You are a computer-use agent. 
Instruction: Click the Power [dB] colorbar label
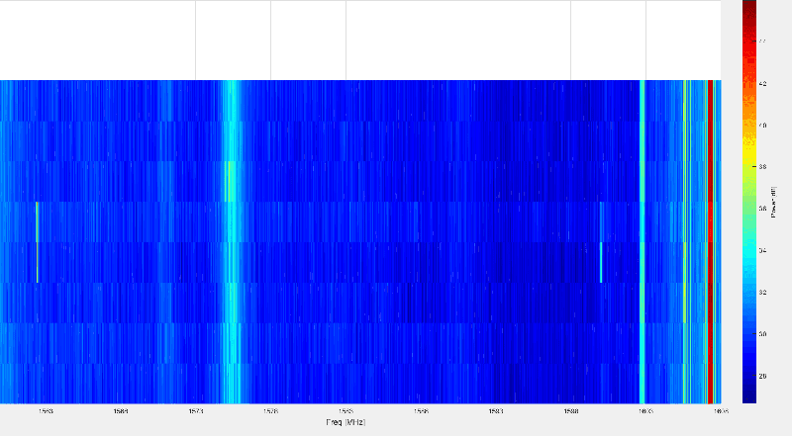pos(772,209)
